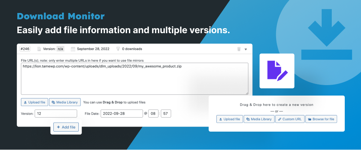This screenshot has height=150, width=361.
Task: Click Upload file in the drag & drop panel
Action: point(230,119)
